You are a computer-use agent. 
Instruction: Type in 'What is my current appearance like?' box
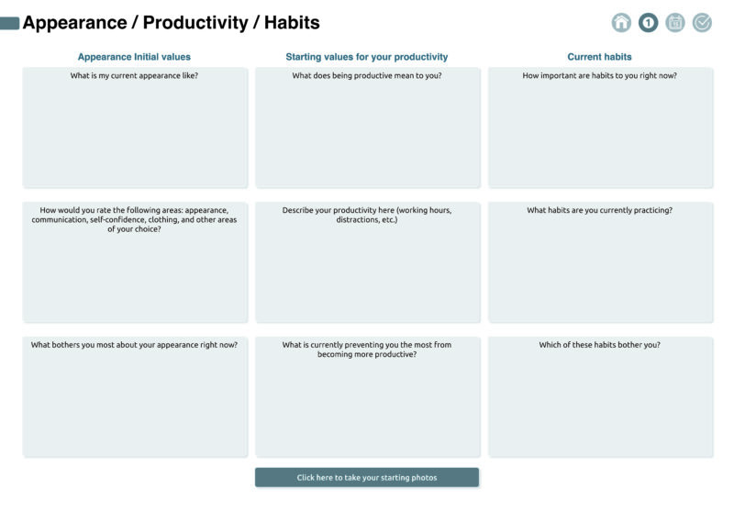135,133
